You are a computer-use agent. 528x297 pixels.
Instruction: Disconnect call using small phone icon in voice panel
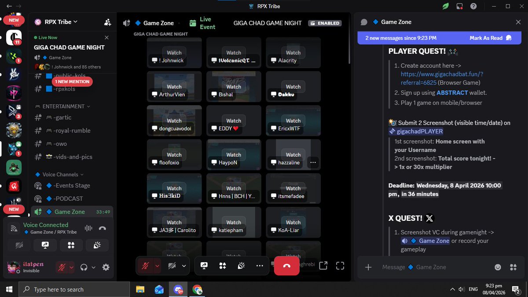point(103,228)
